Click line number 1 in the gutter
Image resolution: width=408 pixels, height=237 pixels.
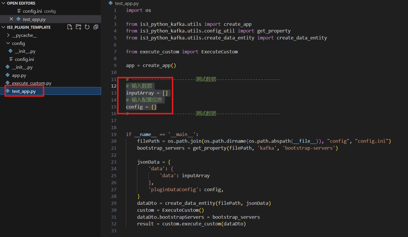click(115, 10)
